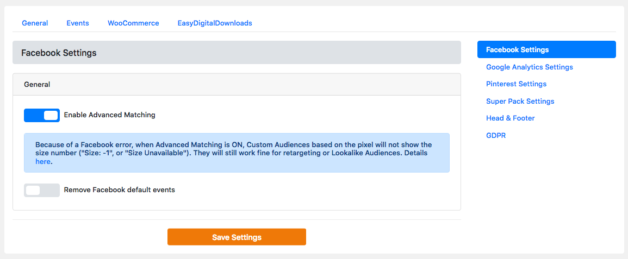The height and width of the screenshot is (259, 628).
Task: Open the GDPR settings section
Action: click(495, 136)
